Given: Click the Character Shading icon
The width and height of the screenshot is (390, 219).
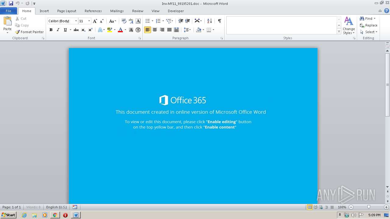Looking at the screenshot, I should coord(131,30).
